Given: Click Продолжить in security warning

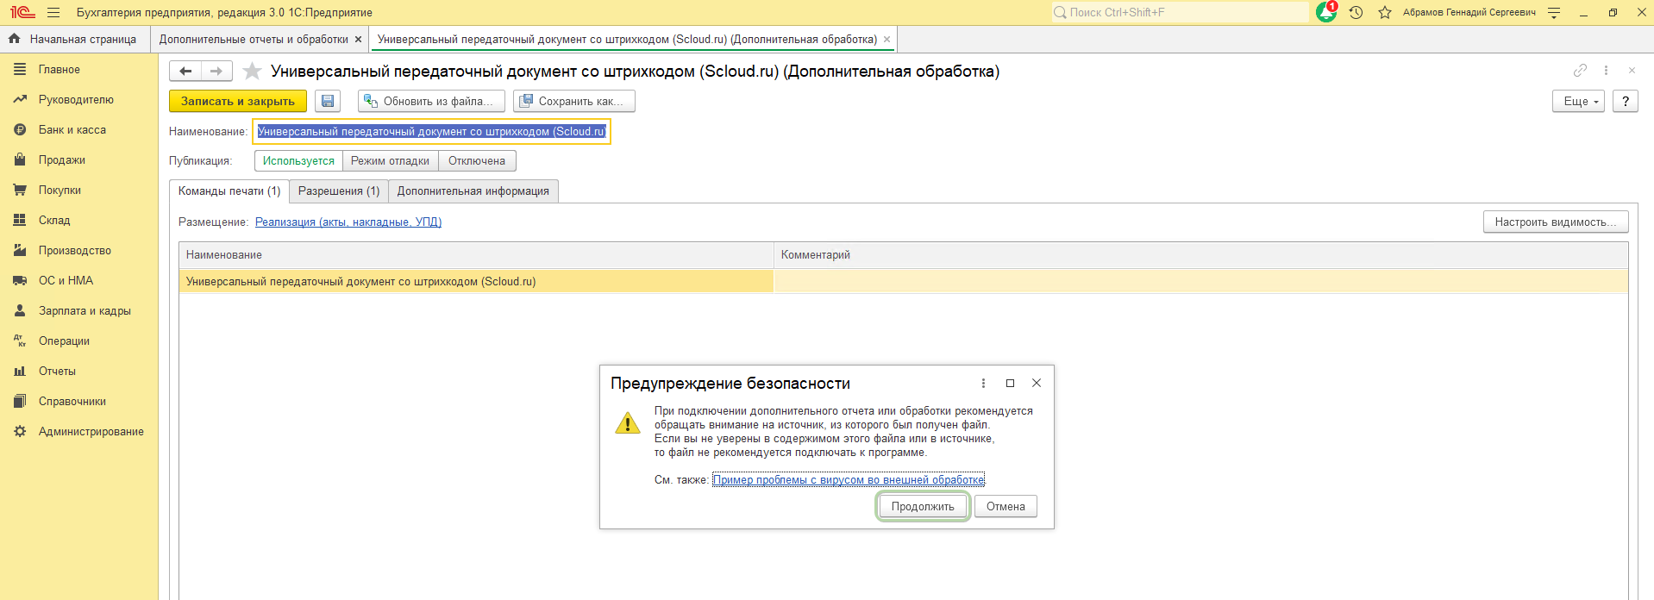Looking at the screenshot, I should coord(923,507).
